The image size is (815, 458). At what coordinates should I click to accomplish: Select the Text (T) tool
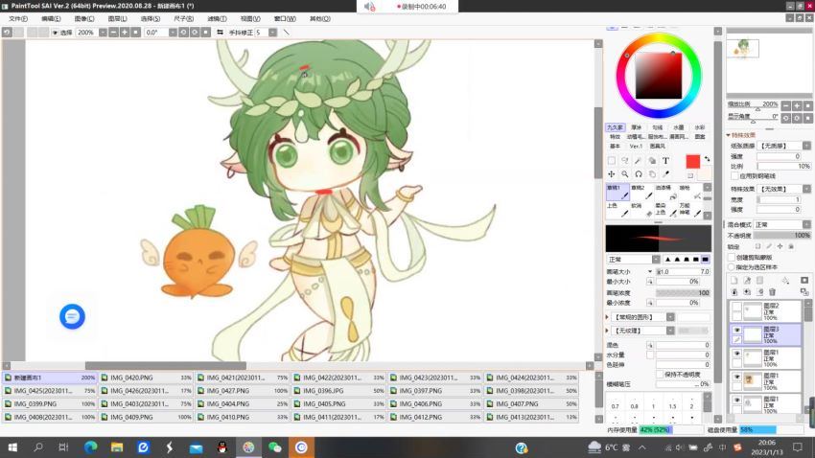click(x=665, y=161)
